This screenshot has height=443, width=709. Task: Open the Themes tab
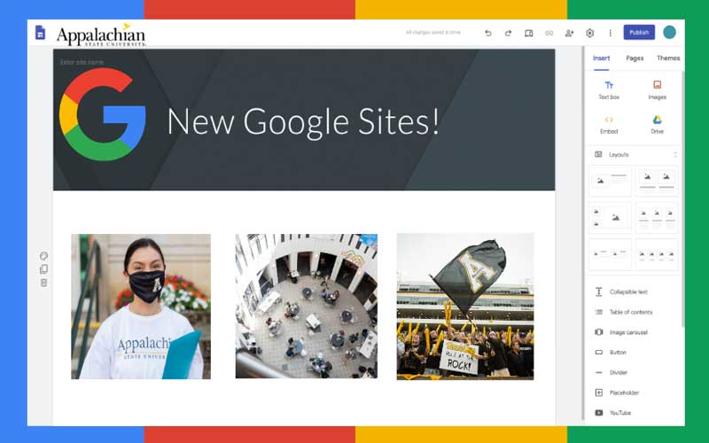pyautogui.click(x=668, y=58)
